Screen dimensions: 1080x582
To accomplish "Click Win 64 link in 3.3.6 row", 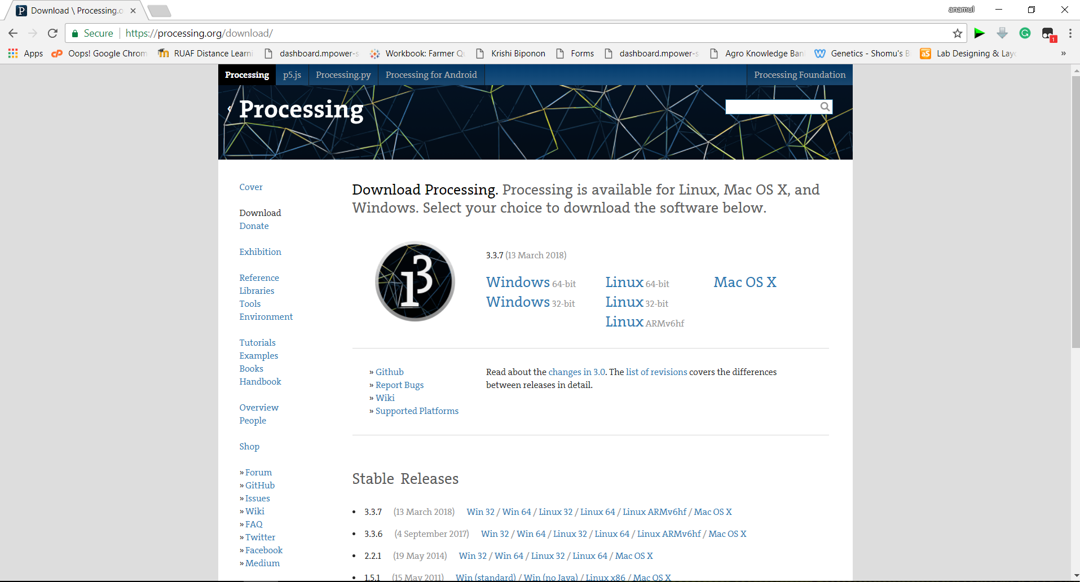I will (x=531, y=534).
